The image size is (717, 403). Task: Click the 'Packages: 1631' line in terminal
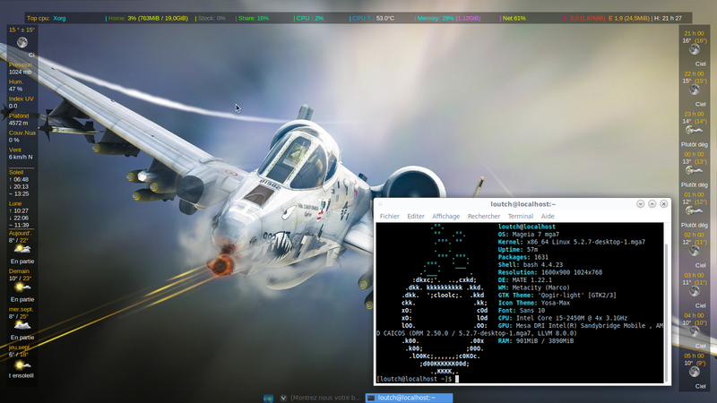point(523,257)
